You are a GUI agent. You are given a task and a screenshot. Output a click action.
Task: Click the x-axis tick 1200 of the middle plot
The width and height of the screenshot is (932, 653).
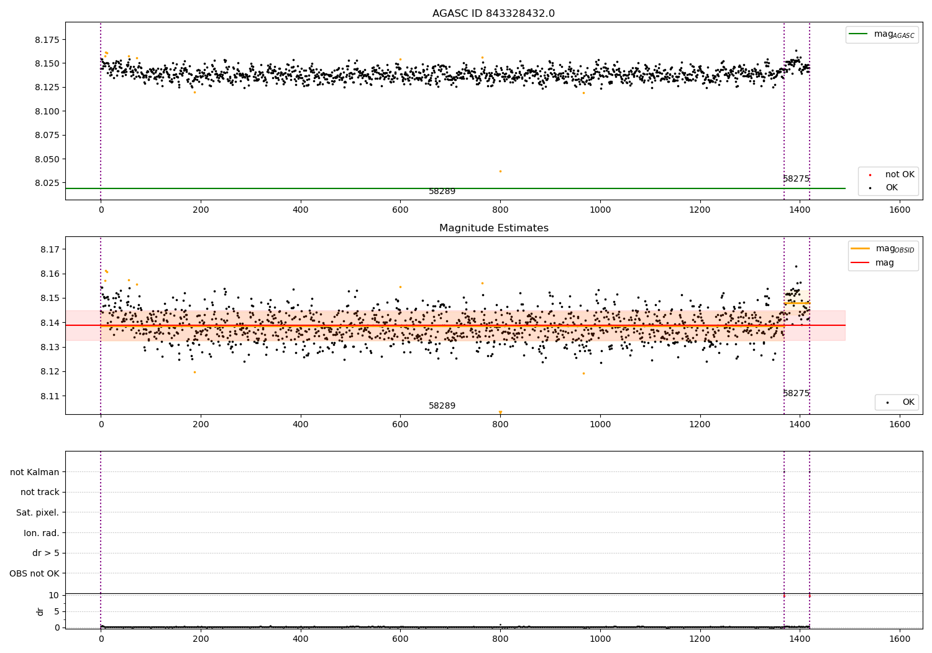coord(700,425)
